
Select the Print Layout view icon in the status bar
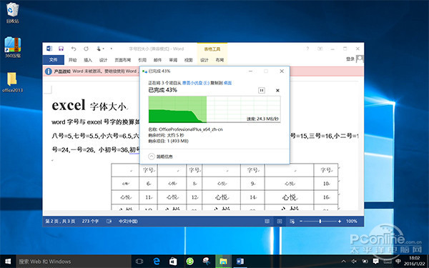click(x=280, y=222)
